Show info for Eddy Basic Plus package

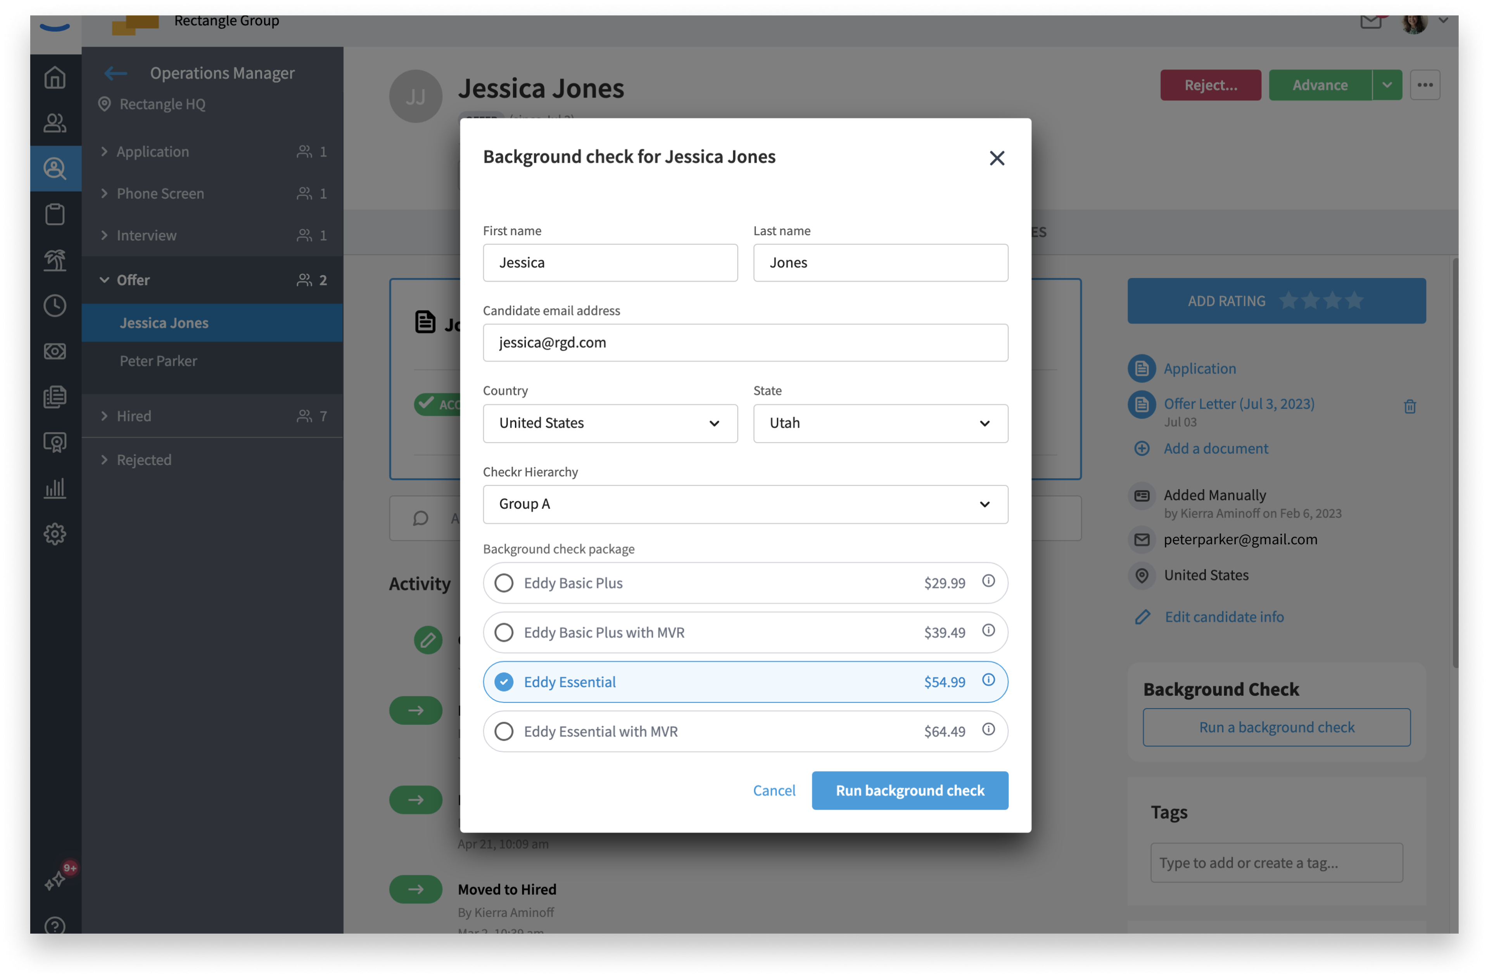point(988,581)
